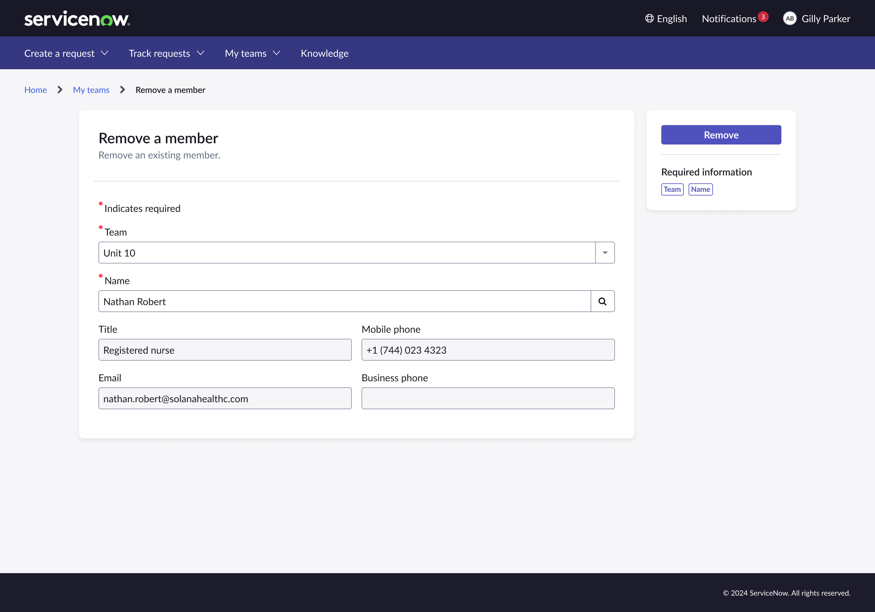The height and width of the screenshot is (612, 875).
Task: Open Notifications
Action: (729, 19)
